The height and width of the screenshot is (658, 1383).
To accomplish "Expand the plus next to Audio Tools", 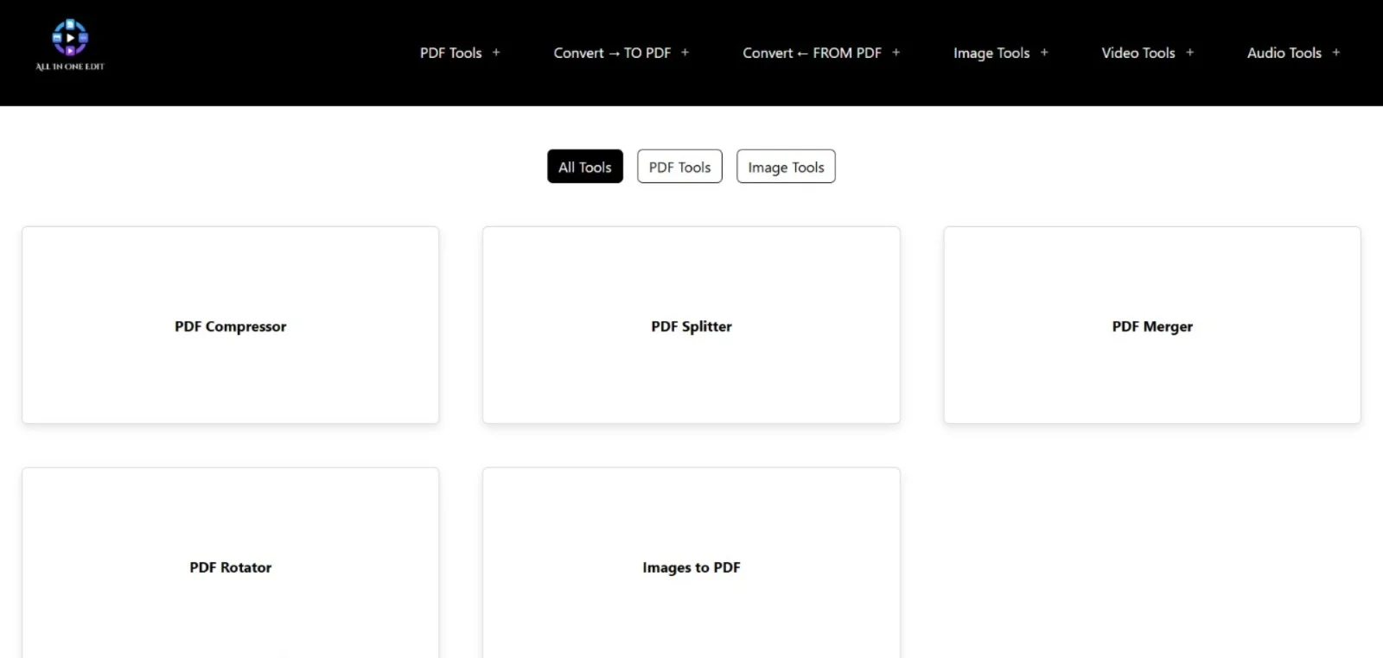I will tap(1335, 53).
